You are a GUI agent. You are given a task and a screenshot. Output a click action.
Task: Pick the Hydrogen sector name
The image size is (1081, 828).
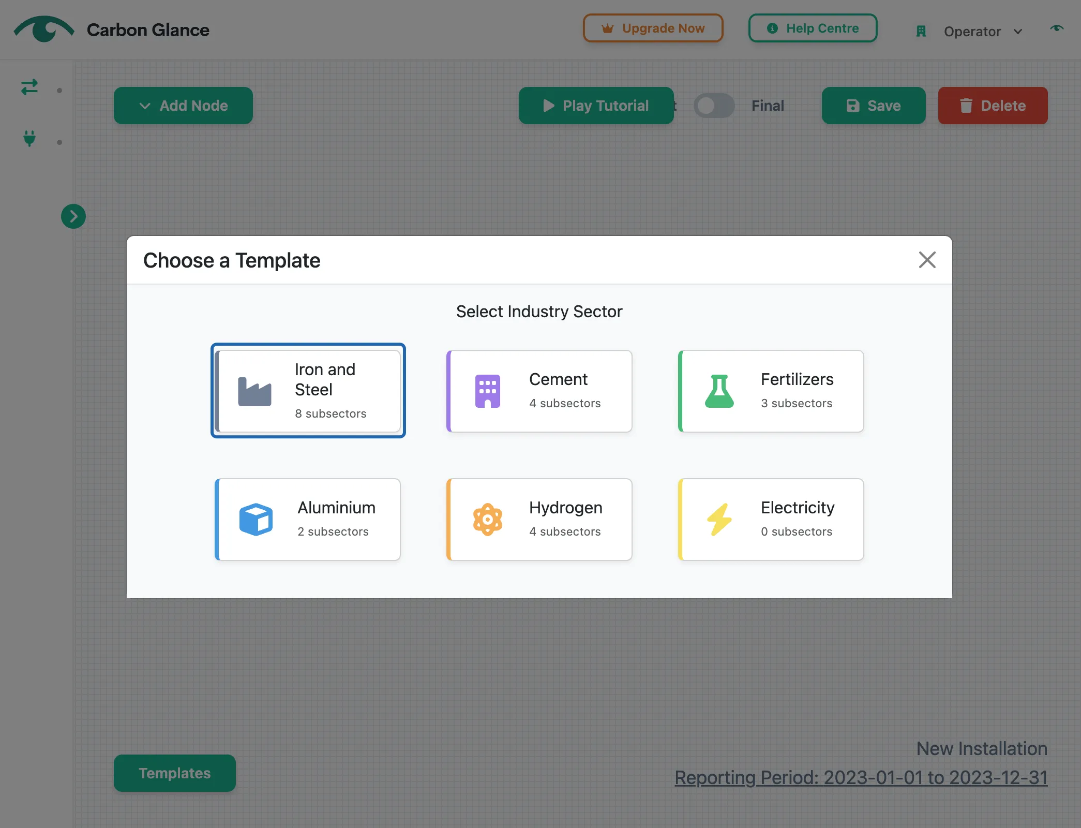pos(565,508)
